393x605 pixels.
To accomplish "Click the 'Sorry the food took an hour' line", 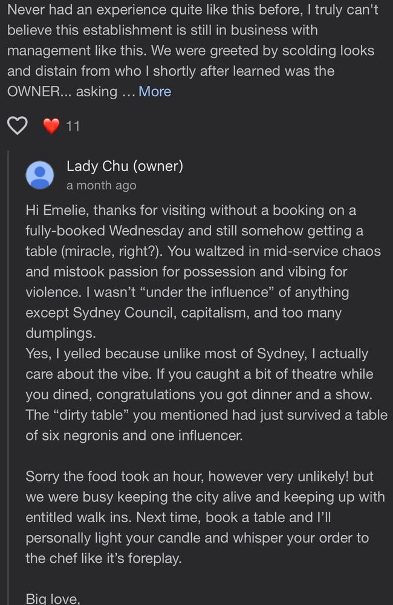I will 199,476.
